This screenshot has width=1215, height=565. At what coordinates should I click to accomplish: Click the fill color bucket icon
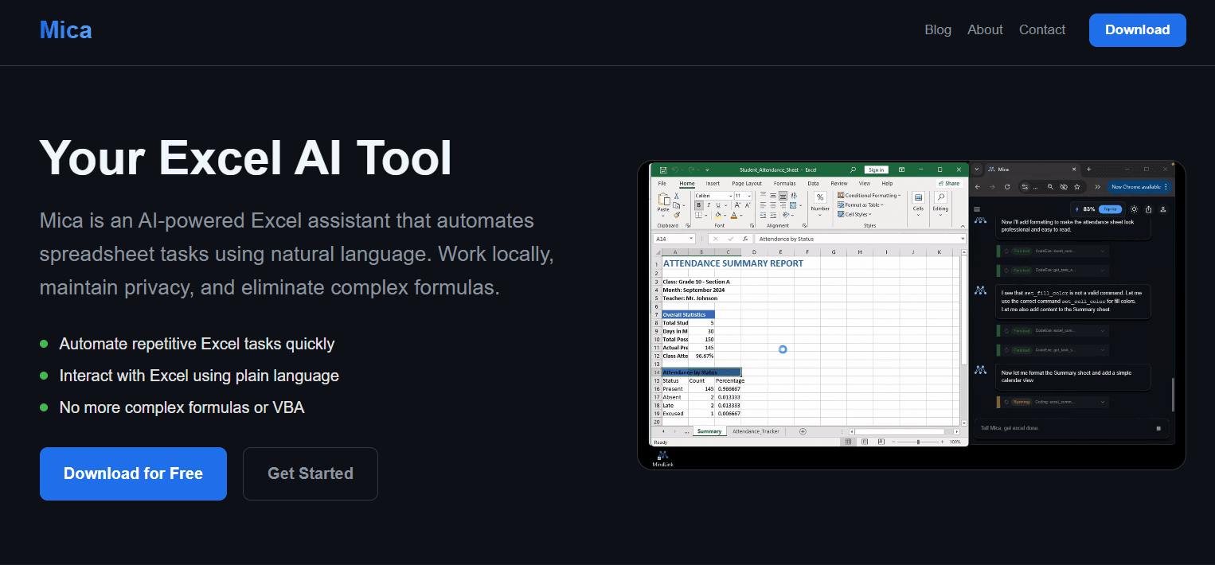coord(717,215)
